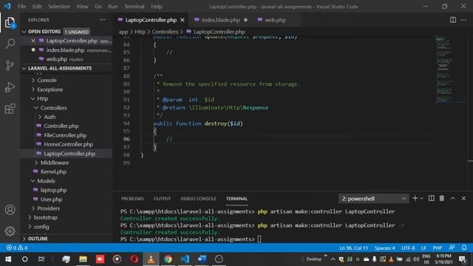Split the terminal panel
Viewport: 473px width, 266px height.
tap(432, 198)
